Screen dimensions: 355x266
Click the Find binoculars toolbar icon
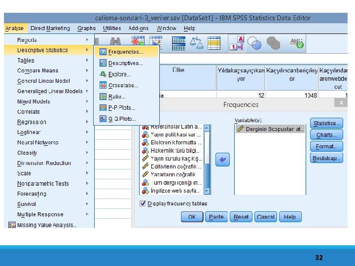click(x=115, y=41)
